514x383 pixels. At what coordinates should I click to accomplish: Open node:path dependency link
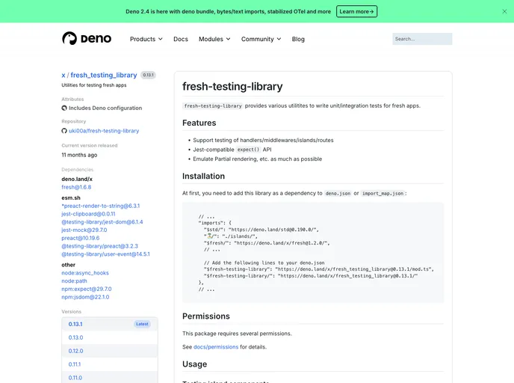(x=75, y=281)
